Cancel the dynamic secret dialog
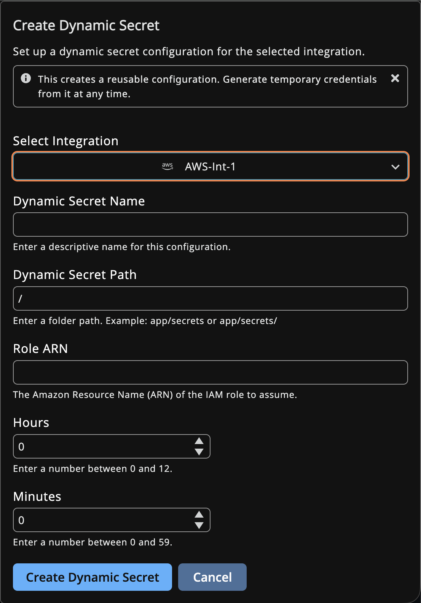The width and height of the screenshot is (421, 603). click(212, 577)
